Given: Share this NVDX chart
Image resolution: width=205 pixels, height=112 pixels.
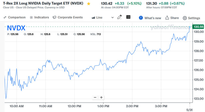Looking at the screenshot, I should pyautogui.click(x=172, y=18).
